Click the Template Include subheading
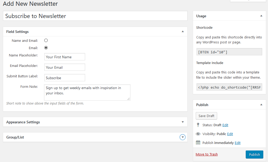 [210, 63]
